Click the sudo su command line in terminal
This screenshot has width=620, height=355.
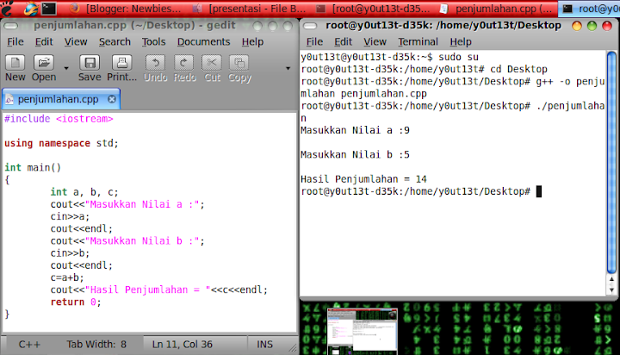coord(390,57)
